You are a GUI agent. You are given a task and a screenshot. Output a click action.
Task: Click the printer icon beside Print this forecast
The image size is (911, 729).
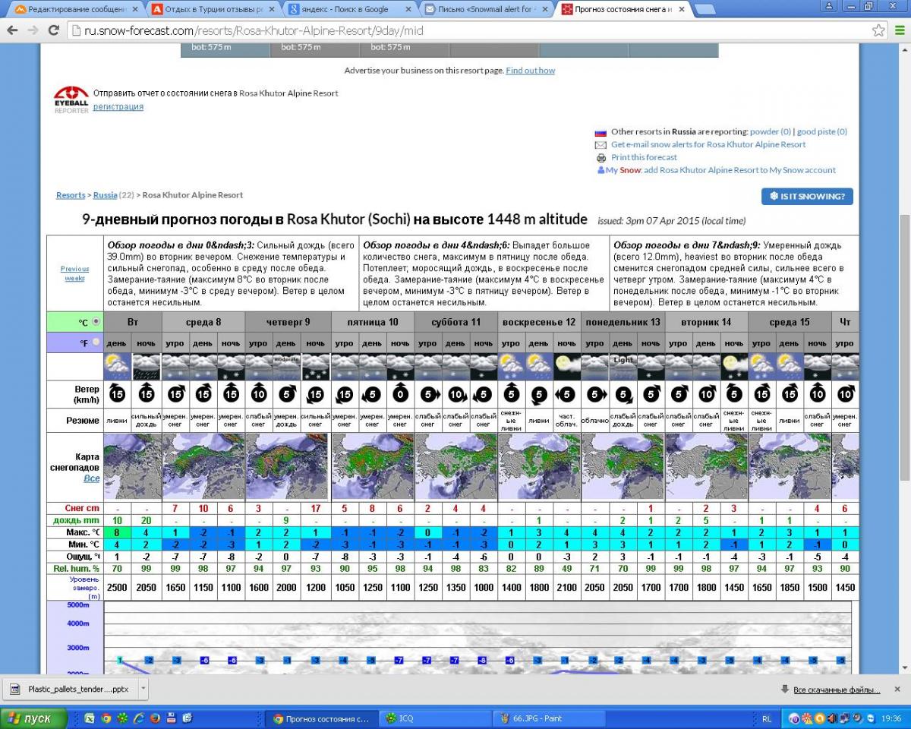click(x=601, y=158)
